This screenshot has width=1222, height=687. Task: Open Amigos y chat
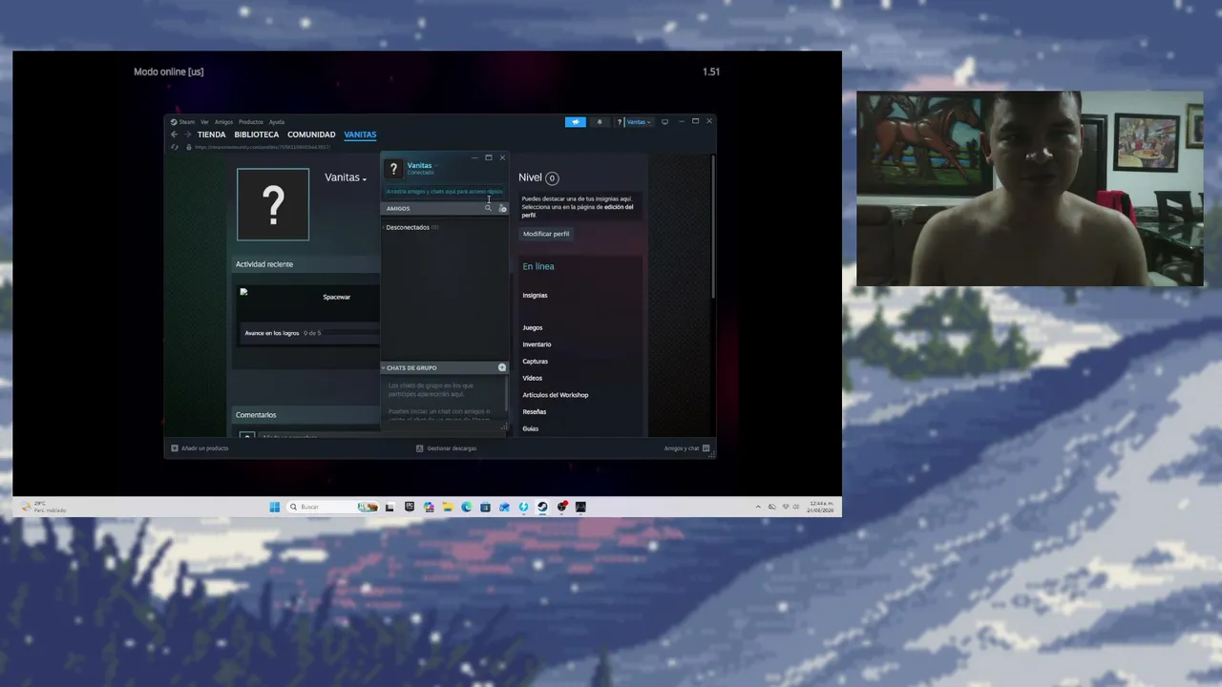(x=687, y=448)
